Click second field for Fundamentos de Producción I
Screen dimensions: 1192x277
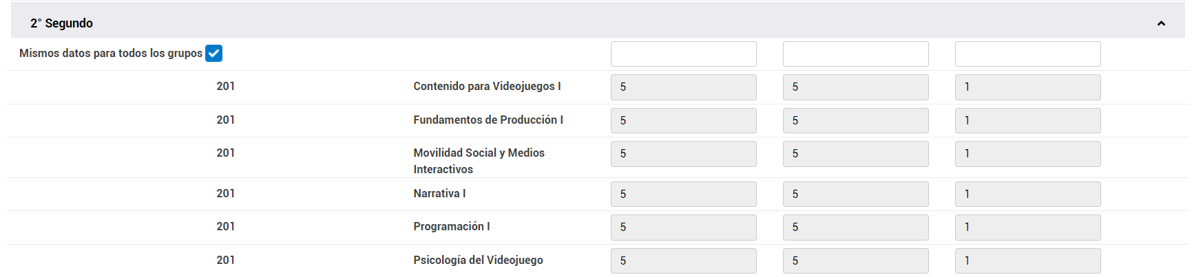pos(855,120)
